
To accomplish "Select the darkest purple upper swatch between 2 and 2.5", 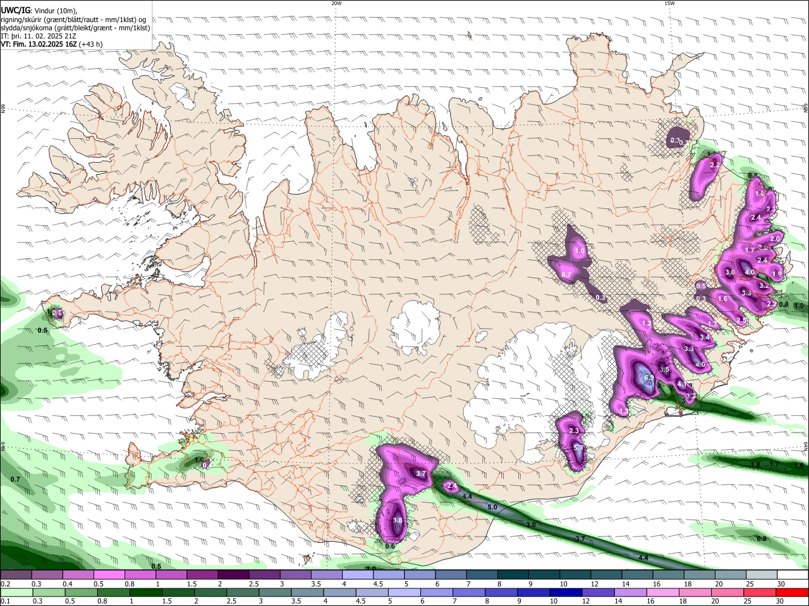I will coord(233,574).
